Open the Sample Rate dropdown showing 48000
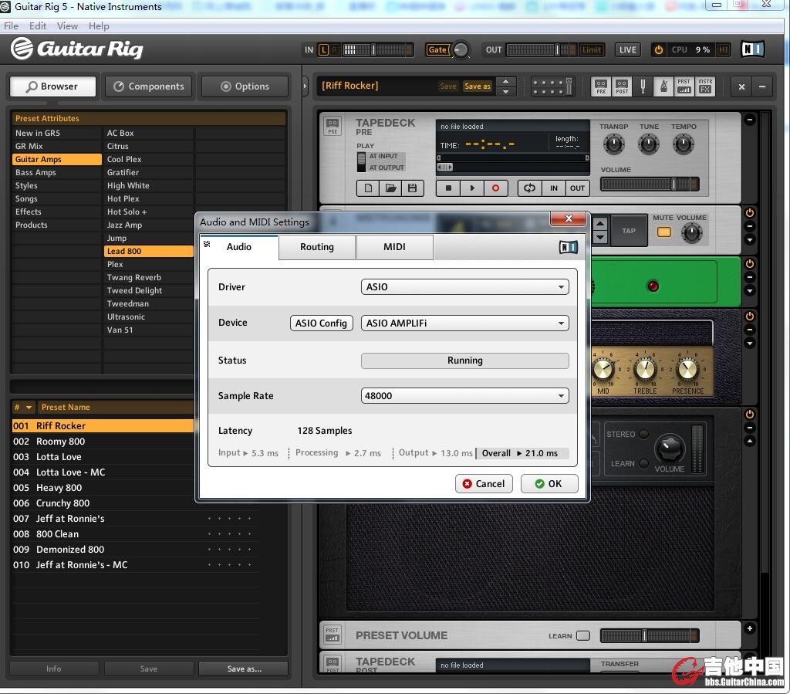Image resolution: width=790 pixels, height=694 pixels. [x=464, y=396]
